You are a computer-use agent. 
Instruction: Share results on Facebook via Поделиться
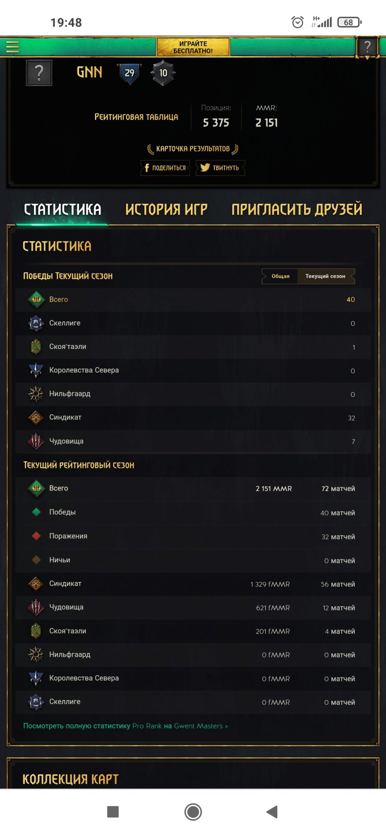point(165,168)
